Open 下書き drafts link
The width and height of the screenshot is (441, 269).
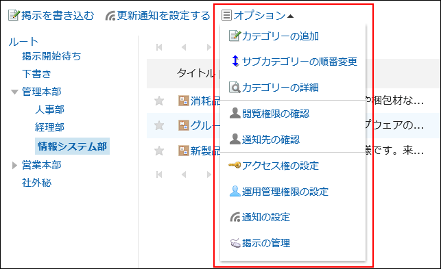coord(36,73)
